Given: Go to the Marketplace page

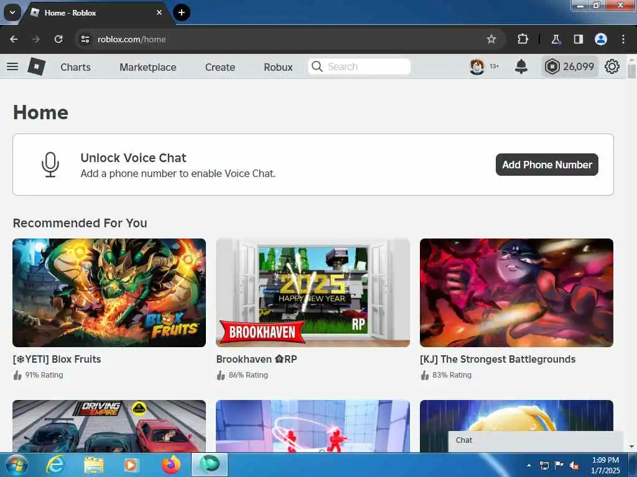Looking at the screenshot, I should tap(148, 67).
